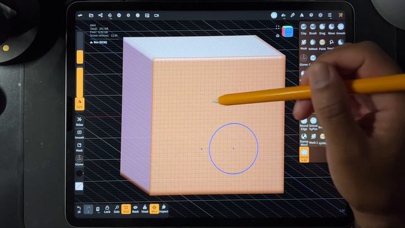Toggle the Sym symmetry button

(80, 104)
